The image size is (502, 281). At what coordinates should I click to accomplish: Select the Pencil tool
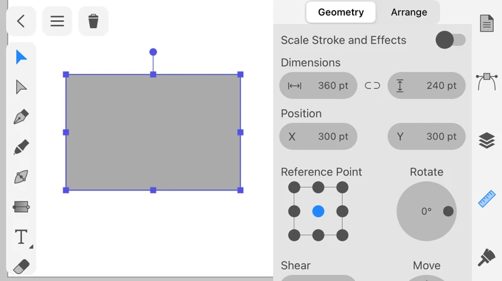pos(21,147)
